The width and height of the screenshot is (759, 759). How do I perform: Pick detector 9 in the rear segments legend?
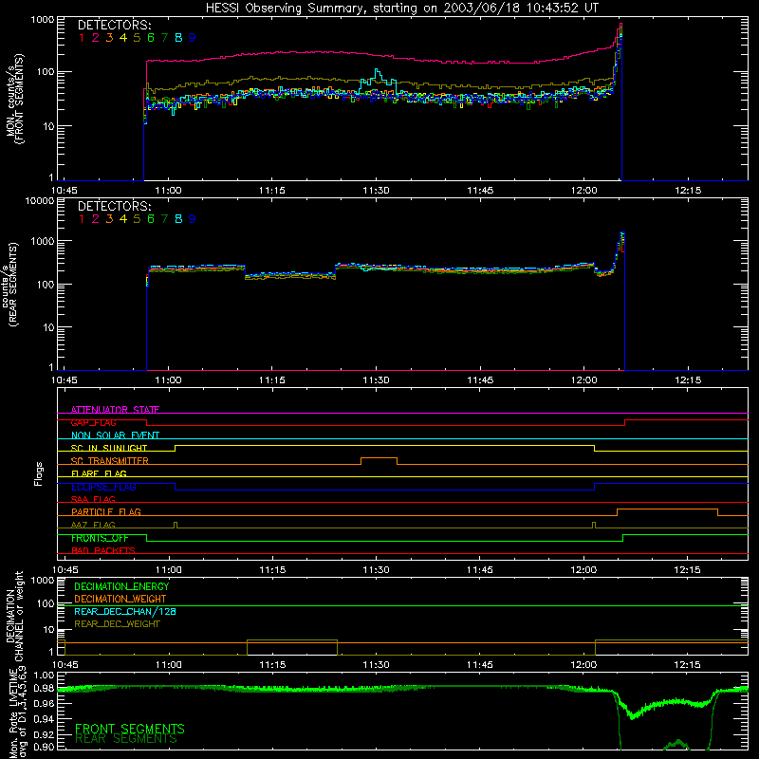coord(193,219)
